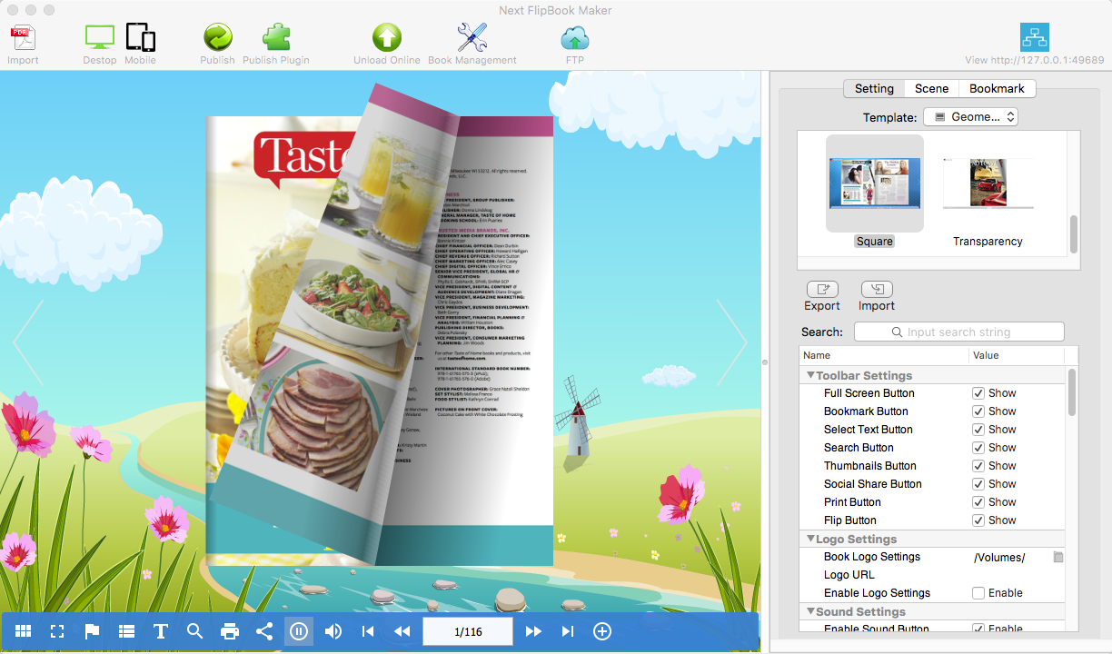The width and height of the screenshot is (1112, 654).
Task: Click the settings search input field
Action: click(x=958, y=332)
